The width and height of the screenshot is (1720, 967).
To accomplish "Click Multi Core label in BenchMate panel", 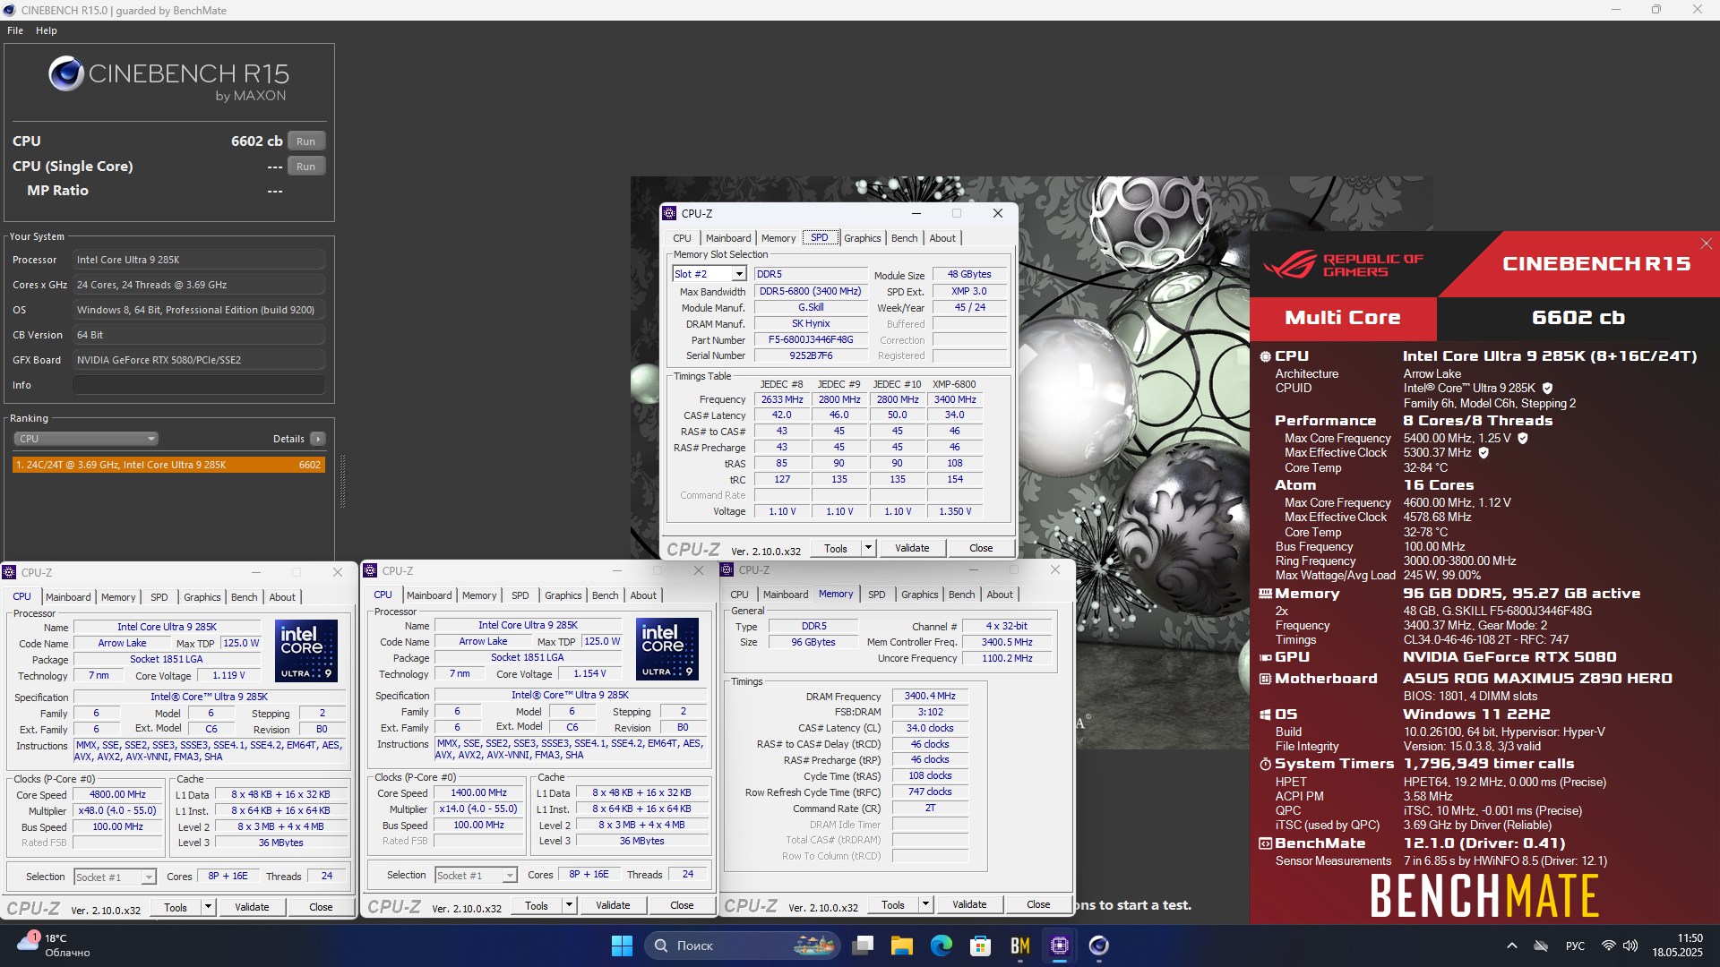I will click(x=1343, y=318).
